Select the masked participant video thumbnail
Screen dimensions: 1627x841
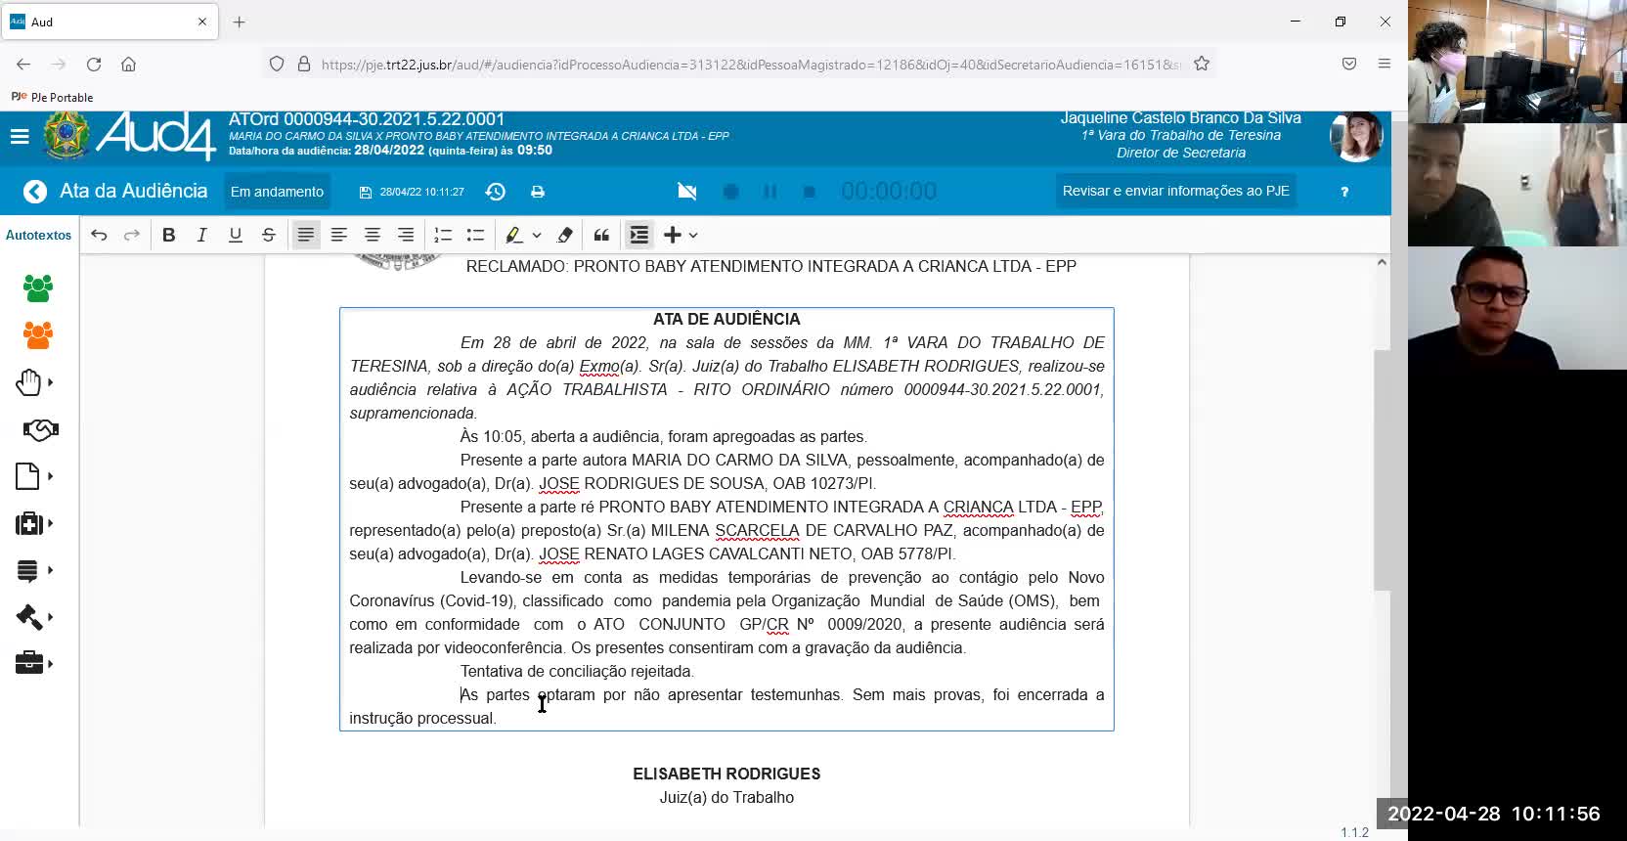1517,61
